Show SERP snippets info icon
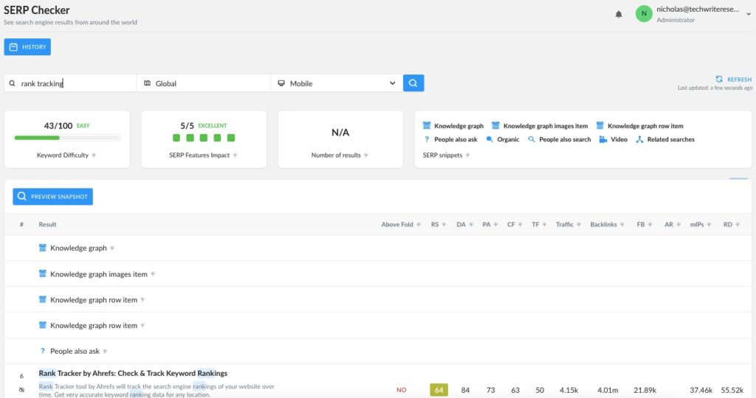Viewport: 756px width, 398px height. pos(467,155)
